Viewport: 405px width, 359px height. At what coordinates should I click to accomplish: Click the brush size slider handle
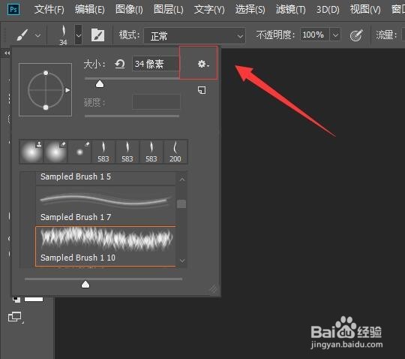pyautogui.click(x=100, y=84)
